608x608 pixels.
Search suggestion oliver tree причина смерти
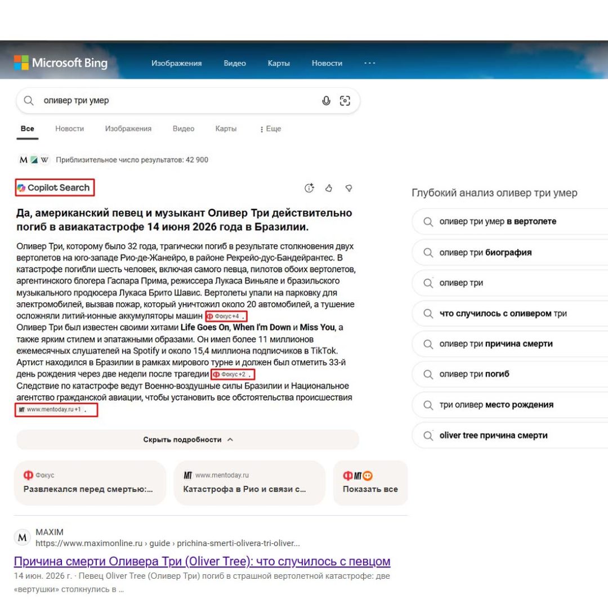point(510,435)
